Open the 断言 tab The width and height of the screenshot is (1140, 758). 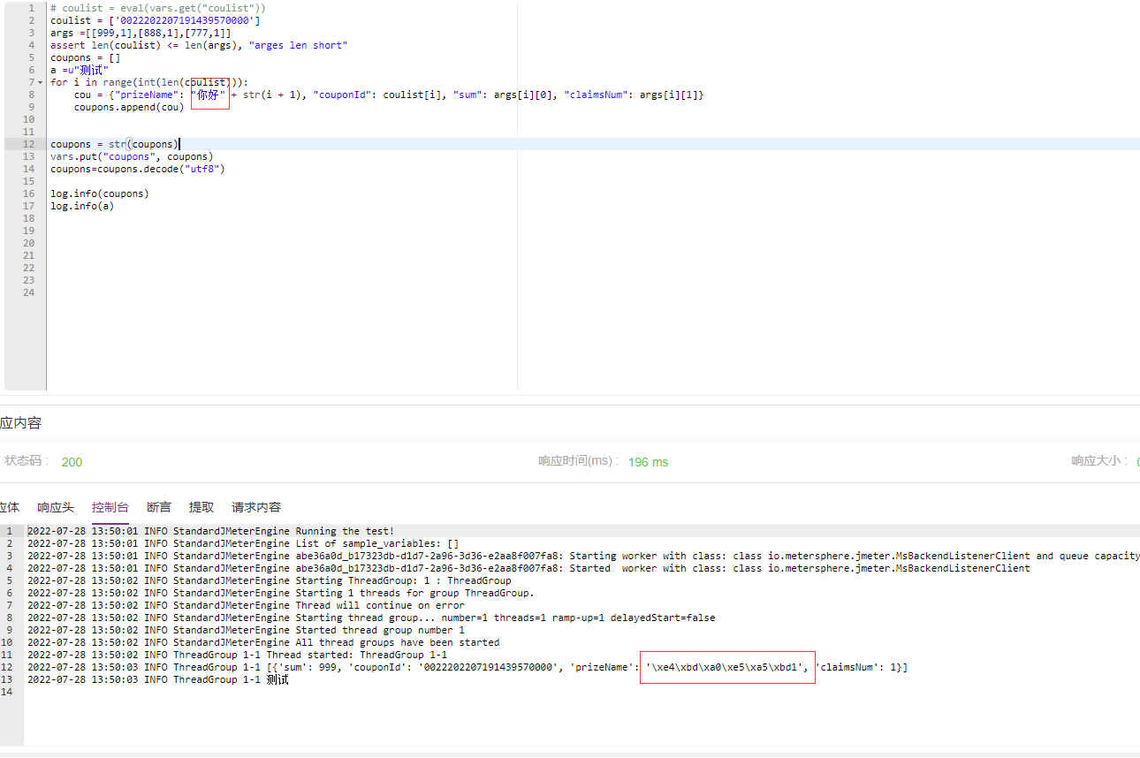point(158,507)
